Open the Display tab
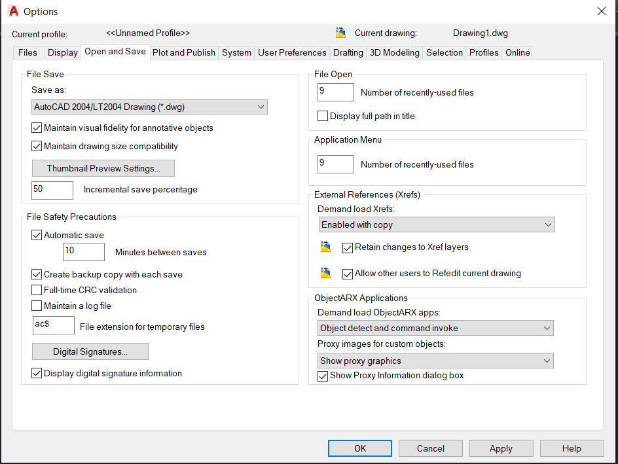 pyautogui.click(x=62, y=52)
